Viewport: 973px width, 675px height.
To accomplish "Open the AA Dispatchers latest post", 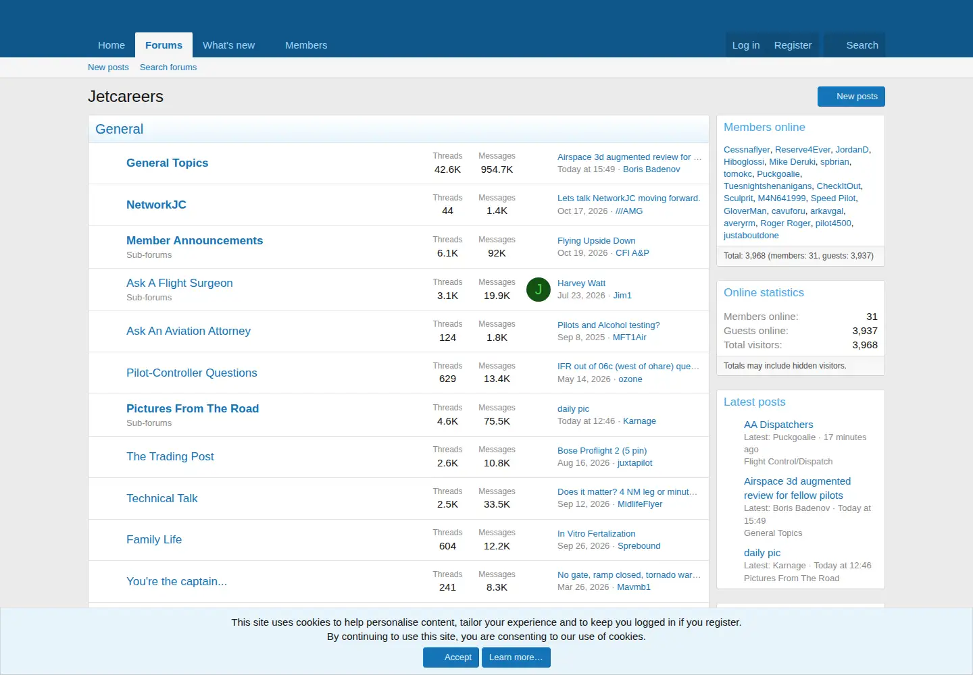I will pos(778,425).
